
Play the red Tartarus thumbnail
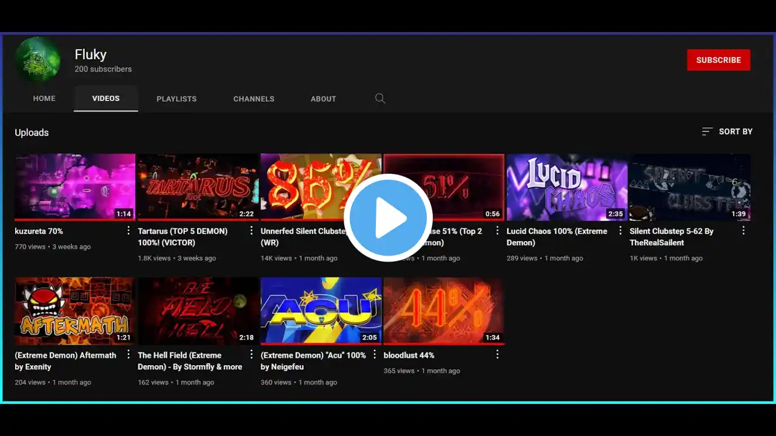(x=198, y=187)
